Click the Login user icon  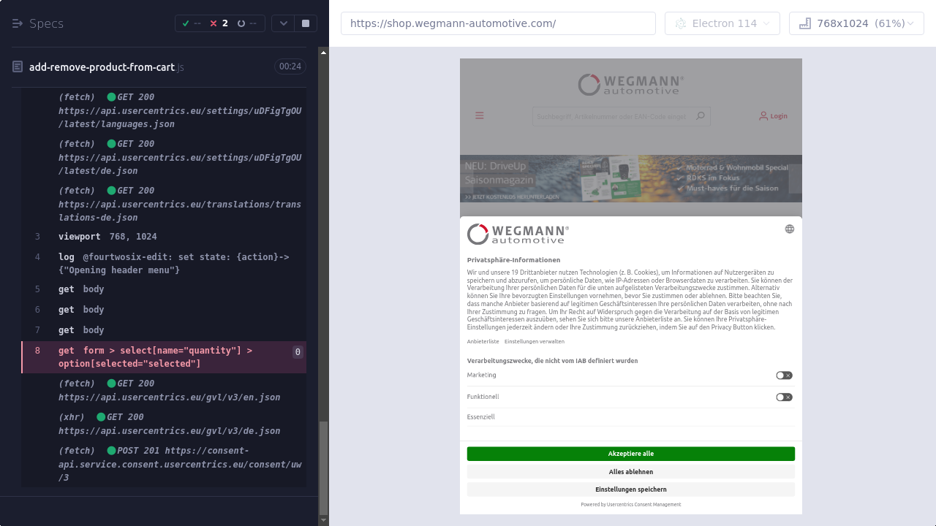pos(763,115)
